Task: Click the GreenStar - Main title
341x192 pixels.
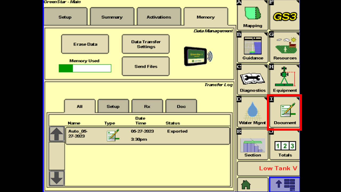Action: point(62,2)
